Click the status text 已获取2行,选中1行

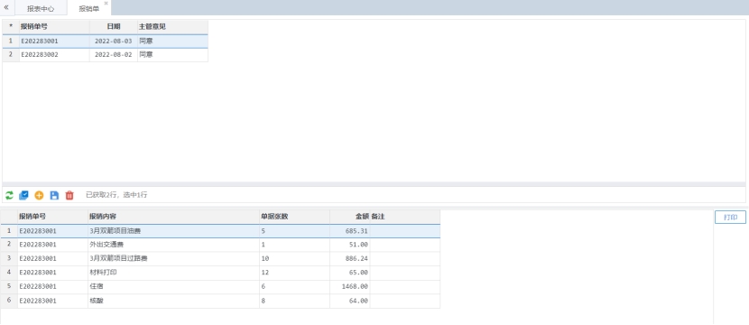click(116, 195)
